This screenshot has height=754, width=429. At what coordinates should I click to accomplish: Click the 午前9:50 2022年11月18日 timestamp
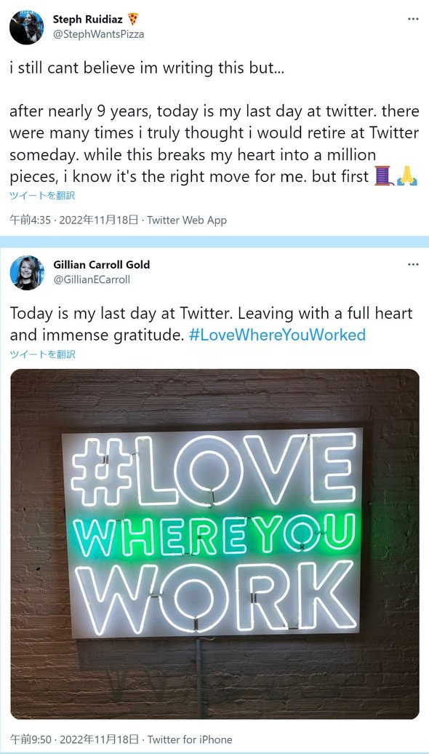(74, 739)
